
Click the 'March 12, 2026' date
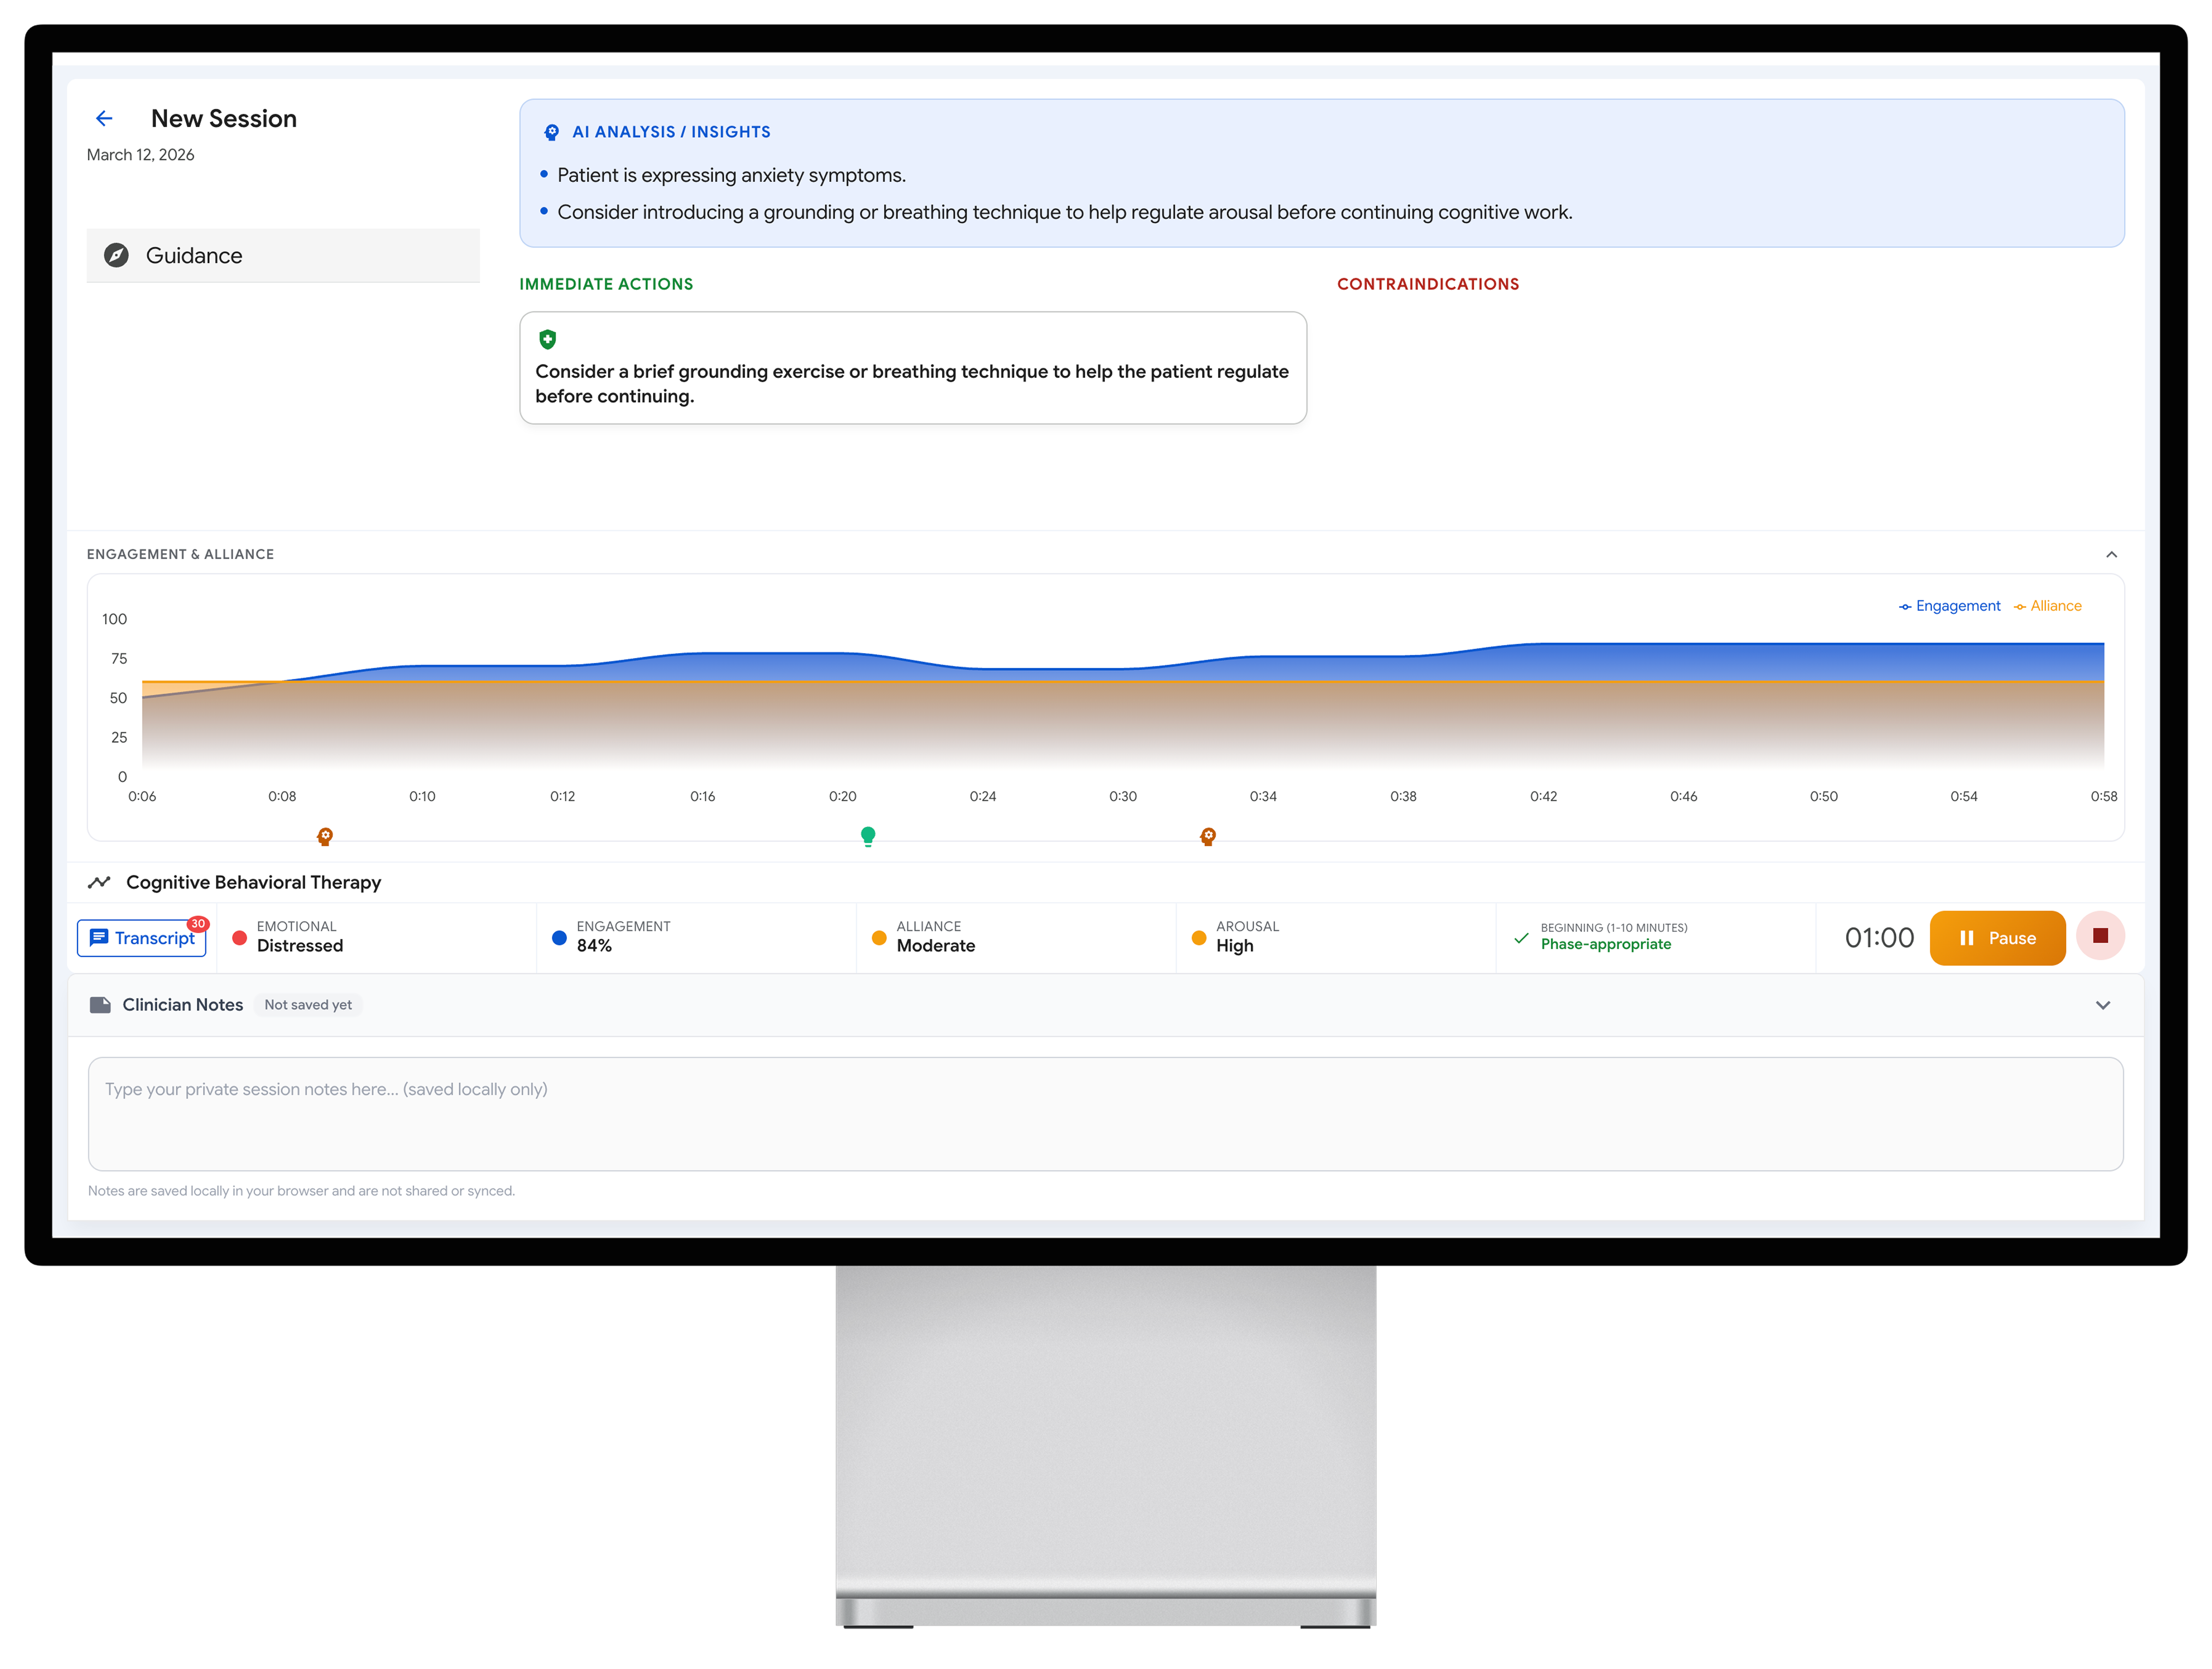coord(141,155)
